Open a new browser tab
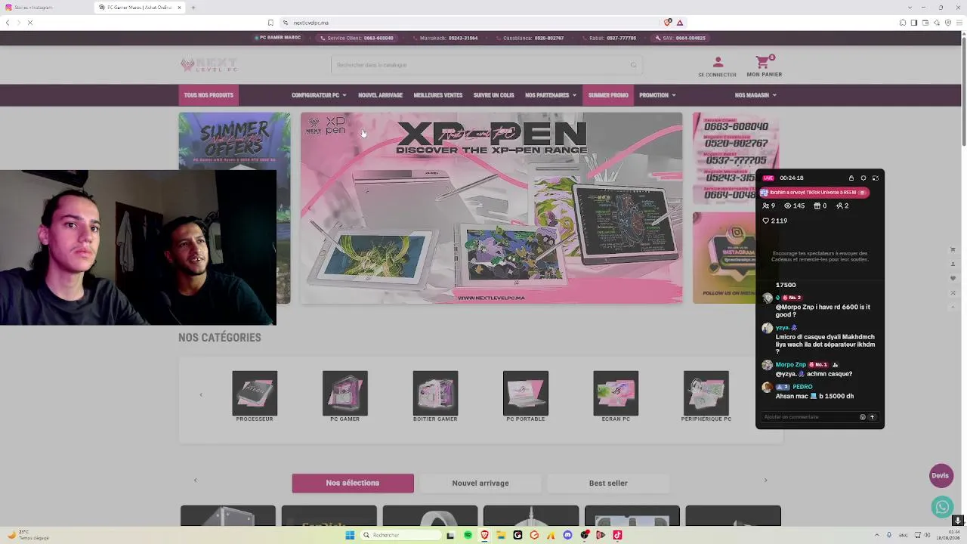 (193, 8)
